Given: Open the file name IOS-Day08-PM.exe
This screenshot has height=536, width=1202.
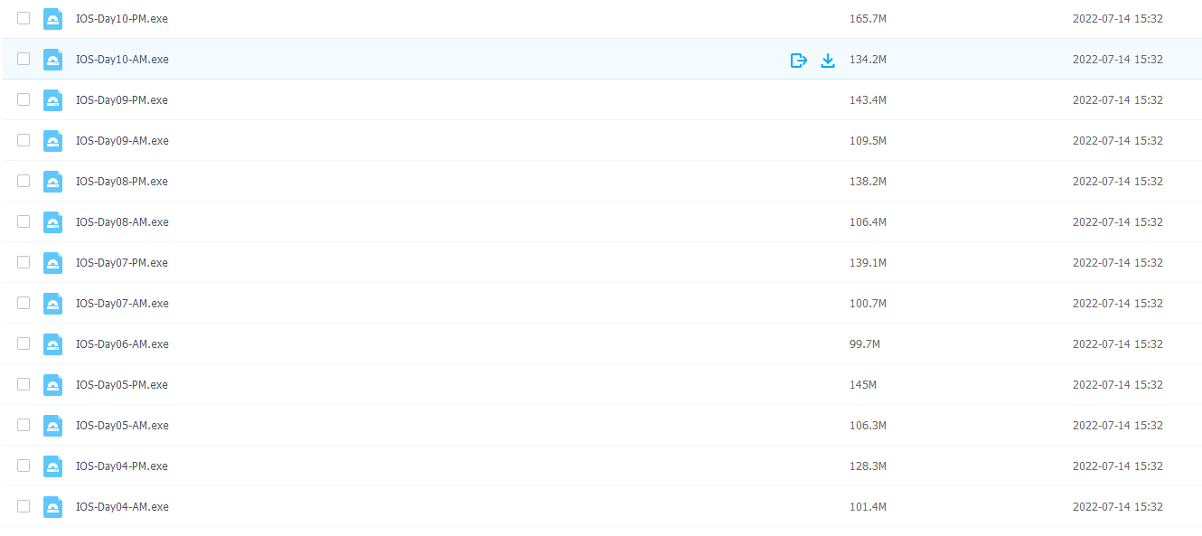Looking at the screenshot, I should pos(122,181).
